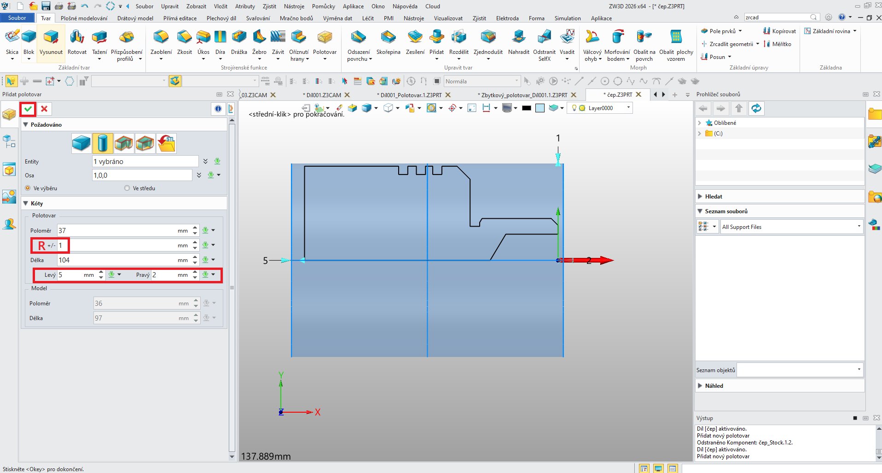This screenshot has width=882, height=473.
Task: Click Kopírovat in Základní úpravy
Action: [x=779, y=31]
